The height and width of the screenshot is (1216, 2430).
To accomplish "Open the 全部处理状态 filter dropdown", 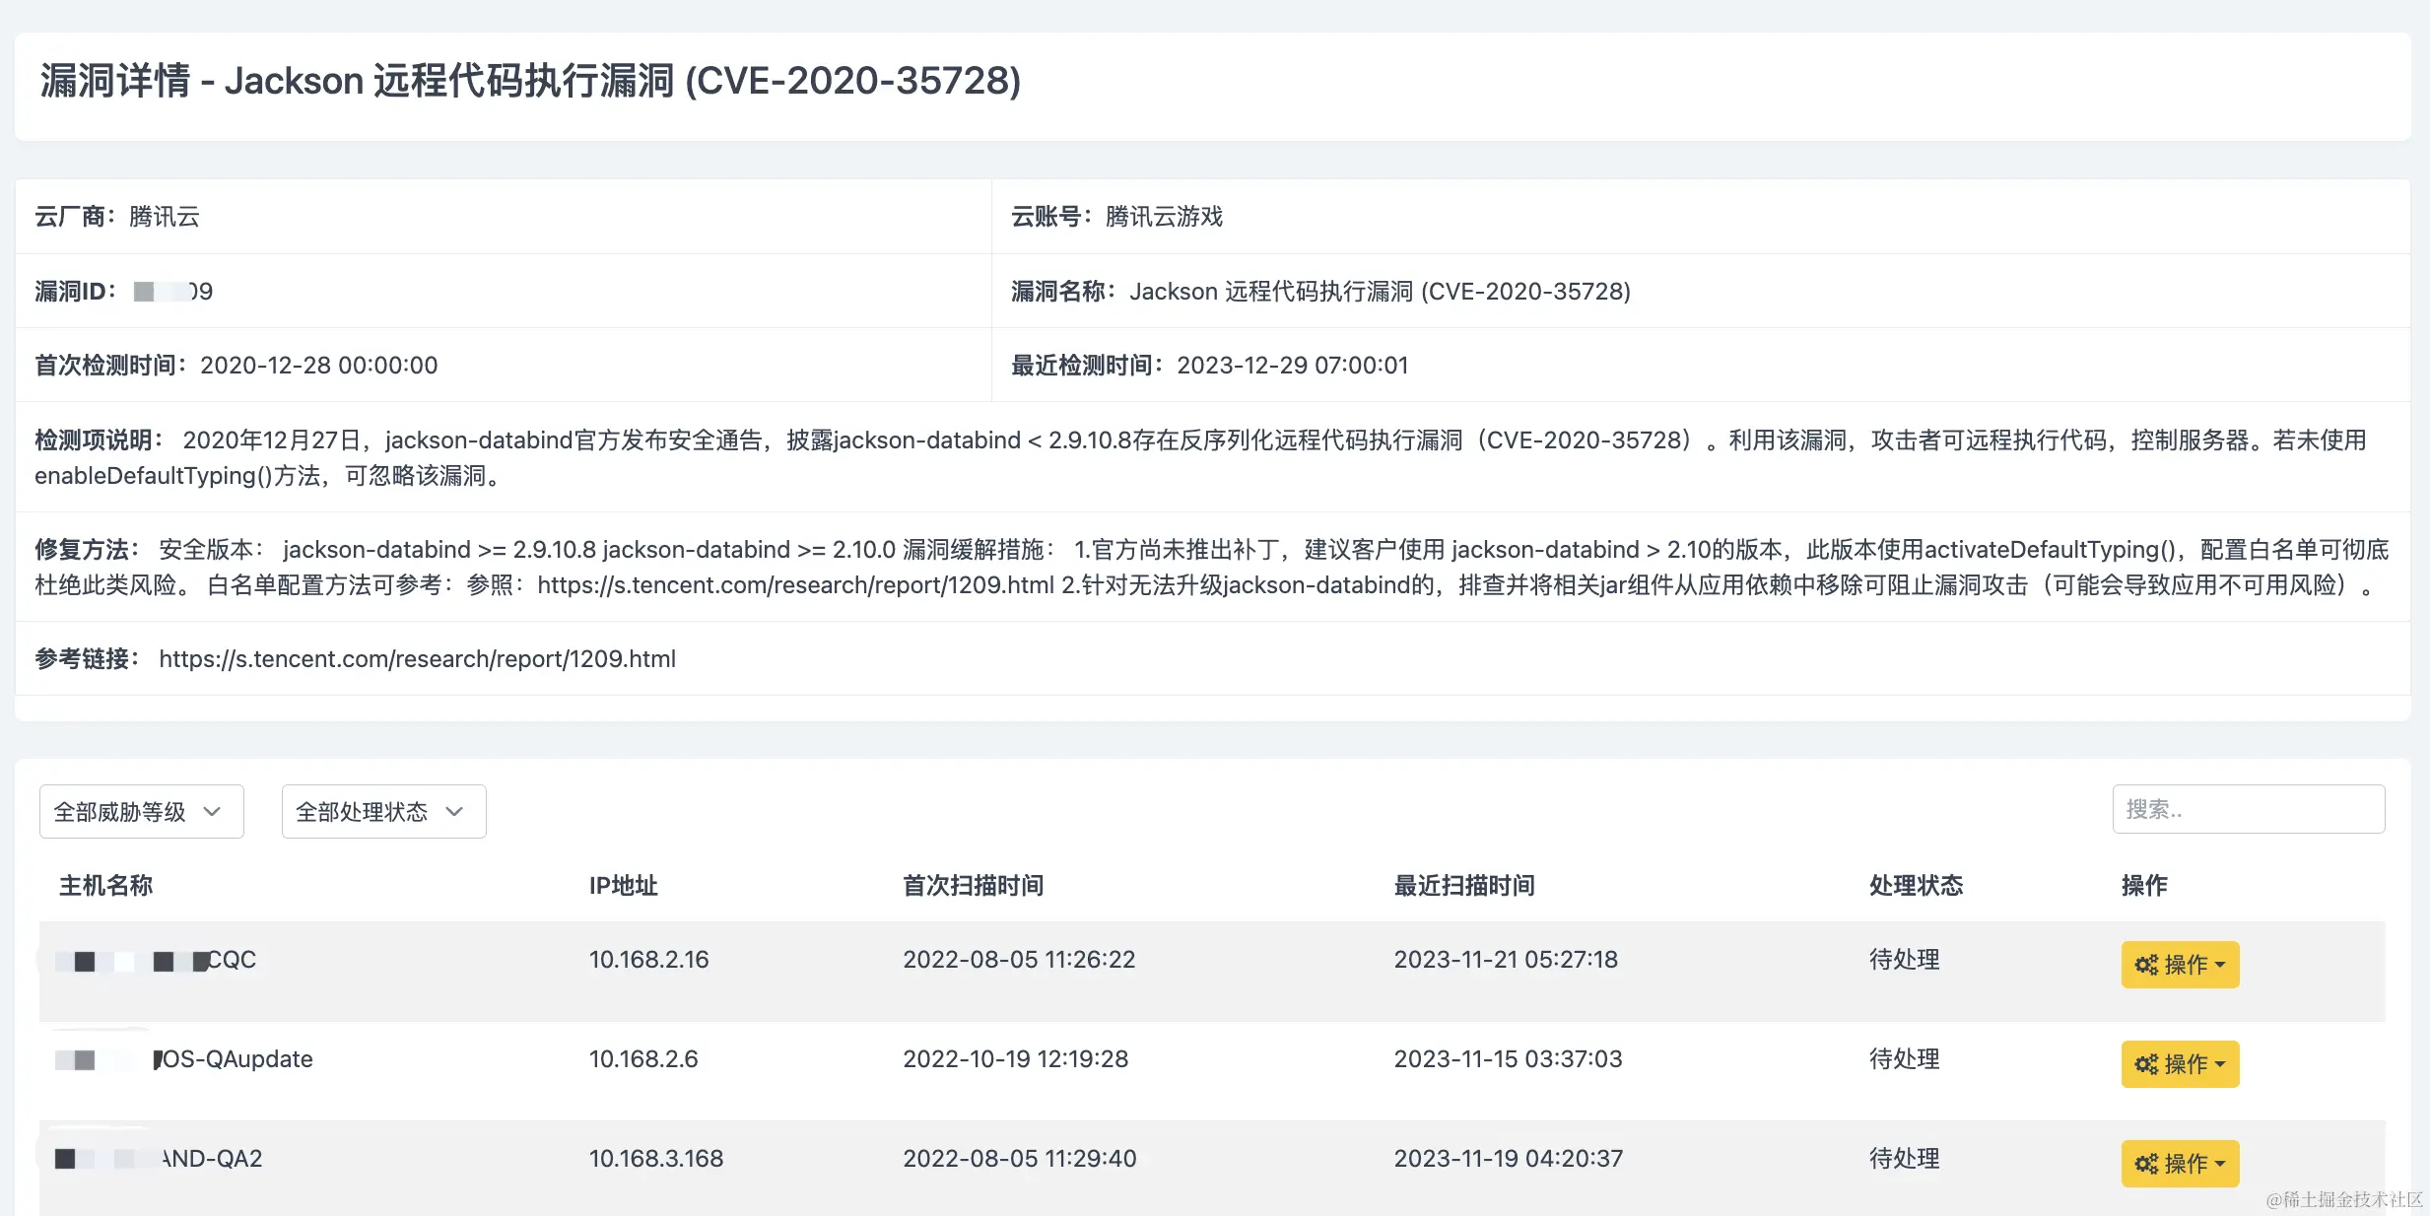I will tap(383, 811).
